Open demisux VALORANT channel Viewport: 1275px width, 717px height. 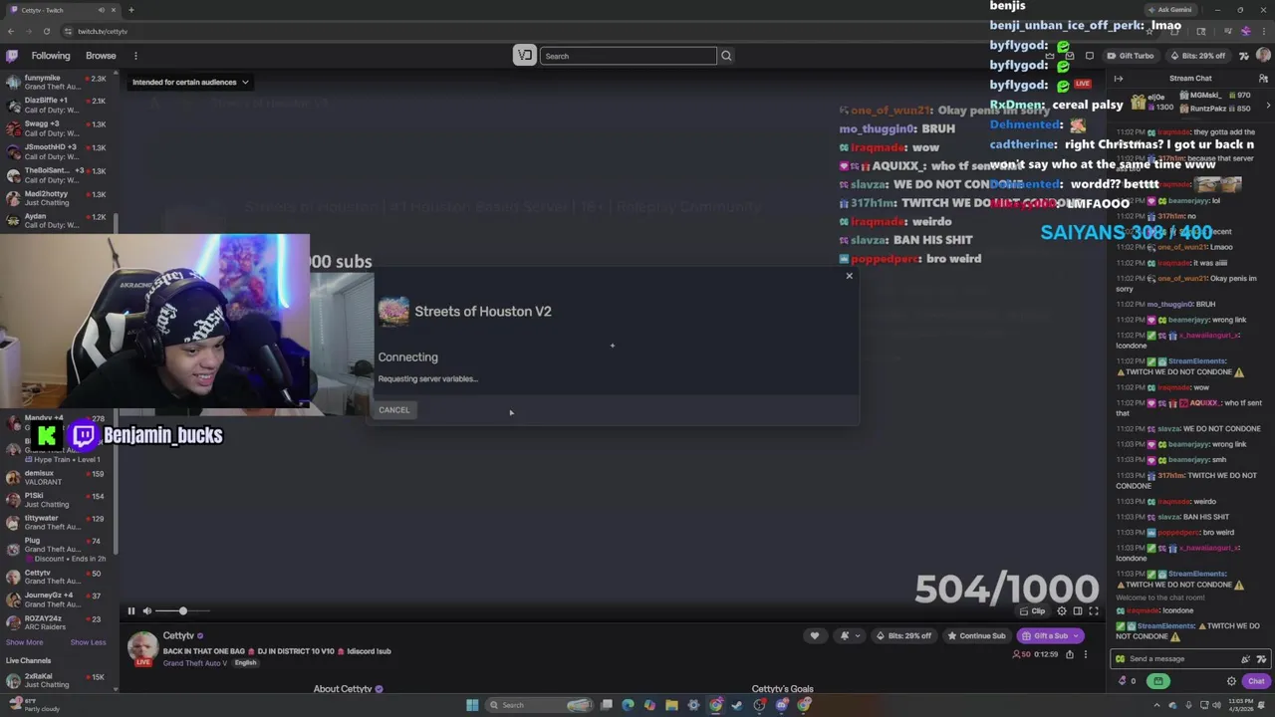pos(57,477)
